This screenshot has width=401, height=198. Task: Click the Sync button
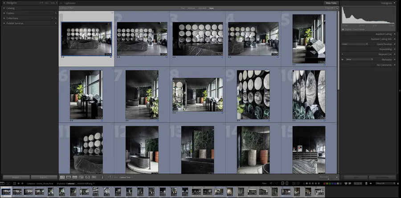click(x=356, y=177)
